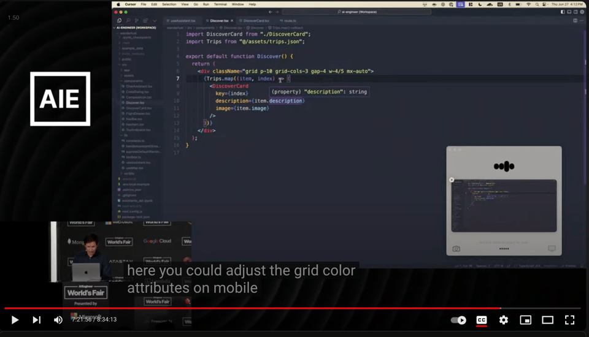Enter fullscreen mode
589x337 pixels.
click(569, 320)
